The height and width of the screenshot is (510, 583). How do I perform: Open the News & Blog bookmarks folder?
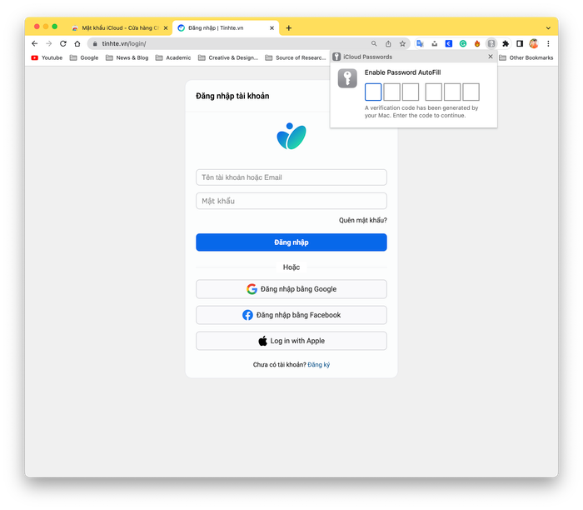pyautogui.click(x=127, y=57)
